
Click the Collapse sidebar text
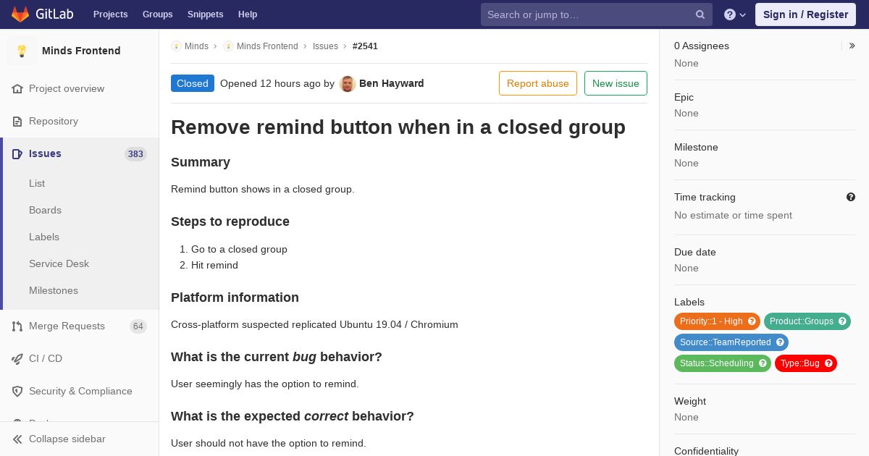67,439
